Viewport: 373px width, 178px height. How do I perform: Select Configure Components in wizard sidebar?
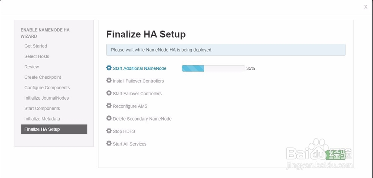47,88
